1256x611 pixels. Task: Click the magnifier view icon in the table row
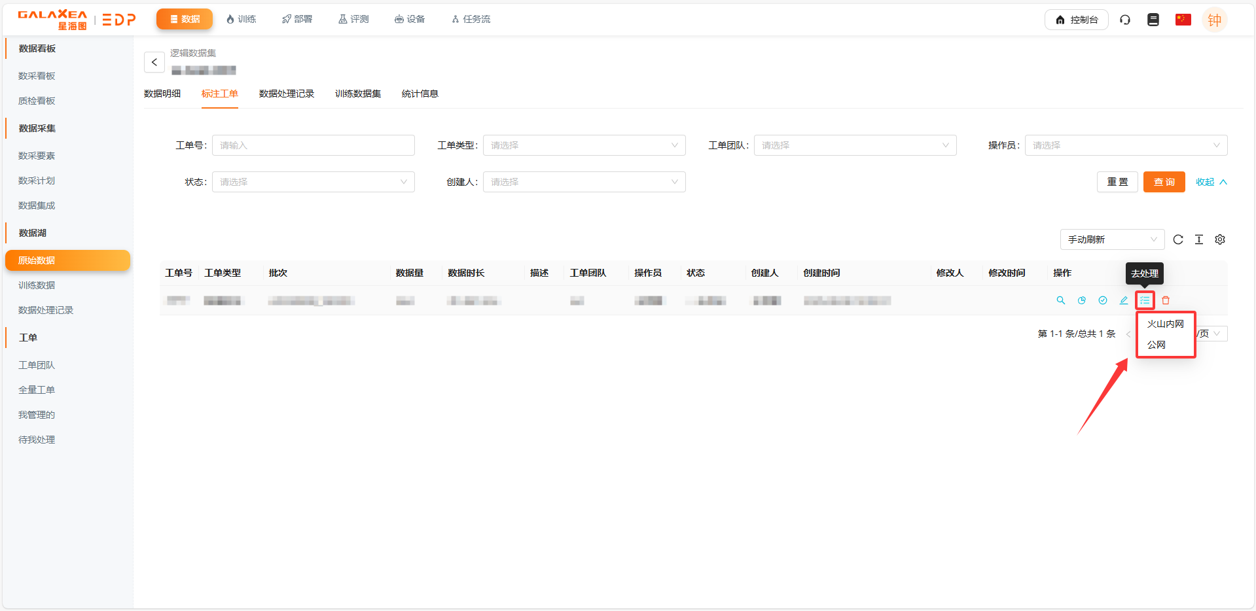(x=1060, y=300)
